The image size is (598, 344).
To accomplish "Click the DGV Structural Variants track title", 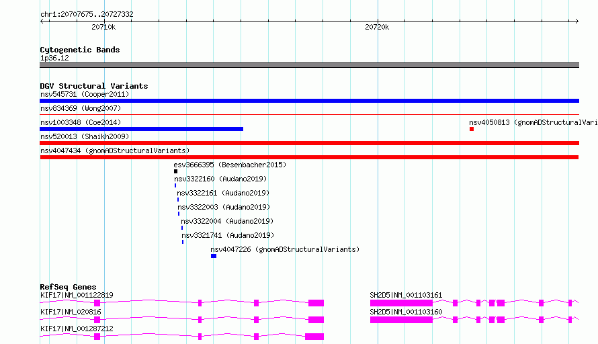I will pos(94,86).
